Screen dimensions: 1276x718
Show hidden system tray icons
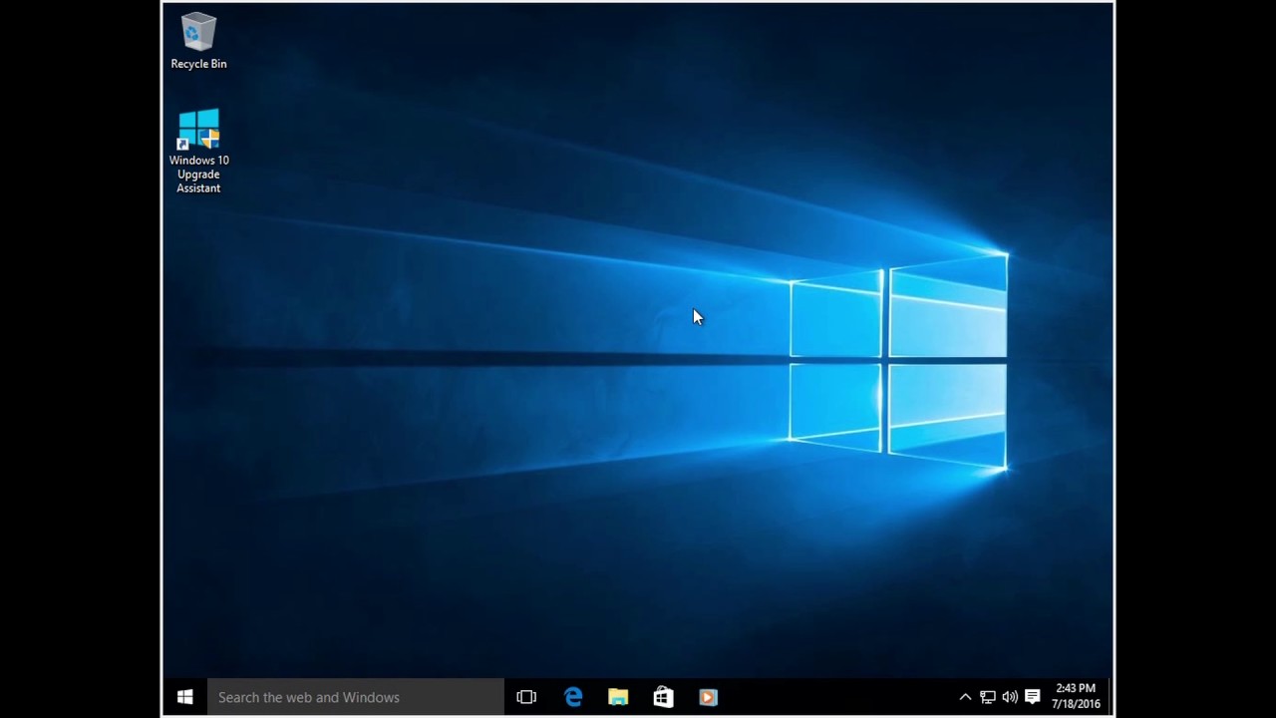pyautogui.click(x=965, y=697)
